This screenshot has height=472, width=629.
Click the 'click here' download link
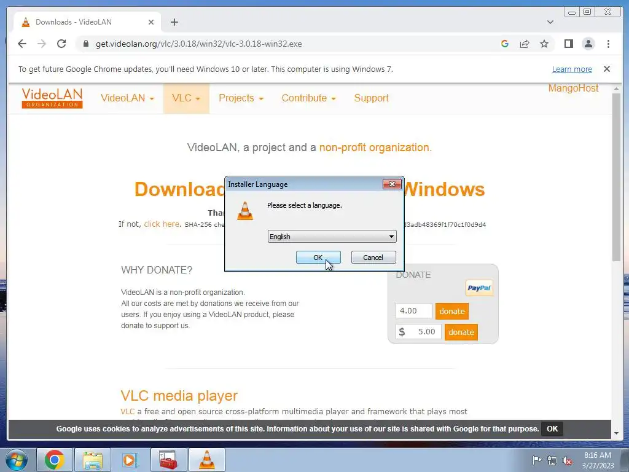(162, 224)
